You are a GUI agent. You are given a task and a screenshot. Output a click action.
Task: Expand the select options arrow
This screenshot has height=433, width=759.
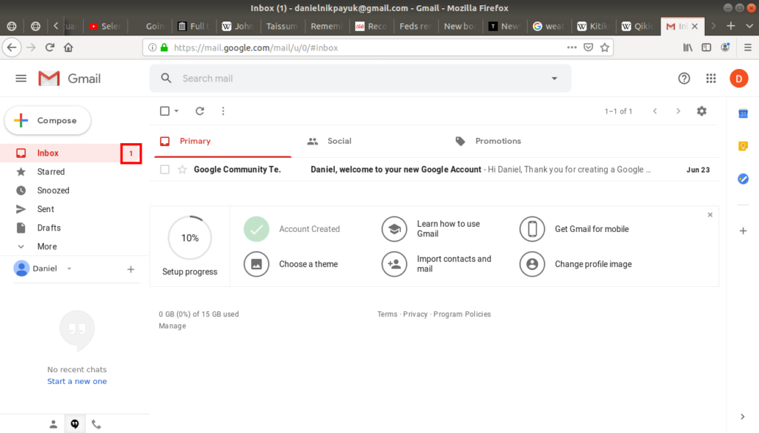coord(176,111)
